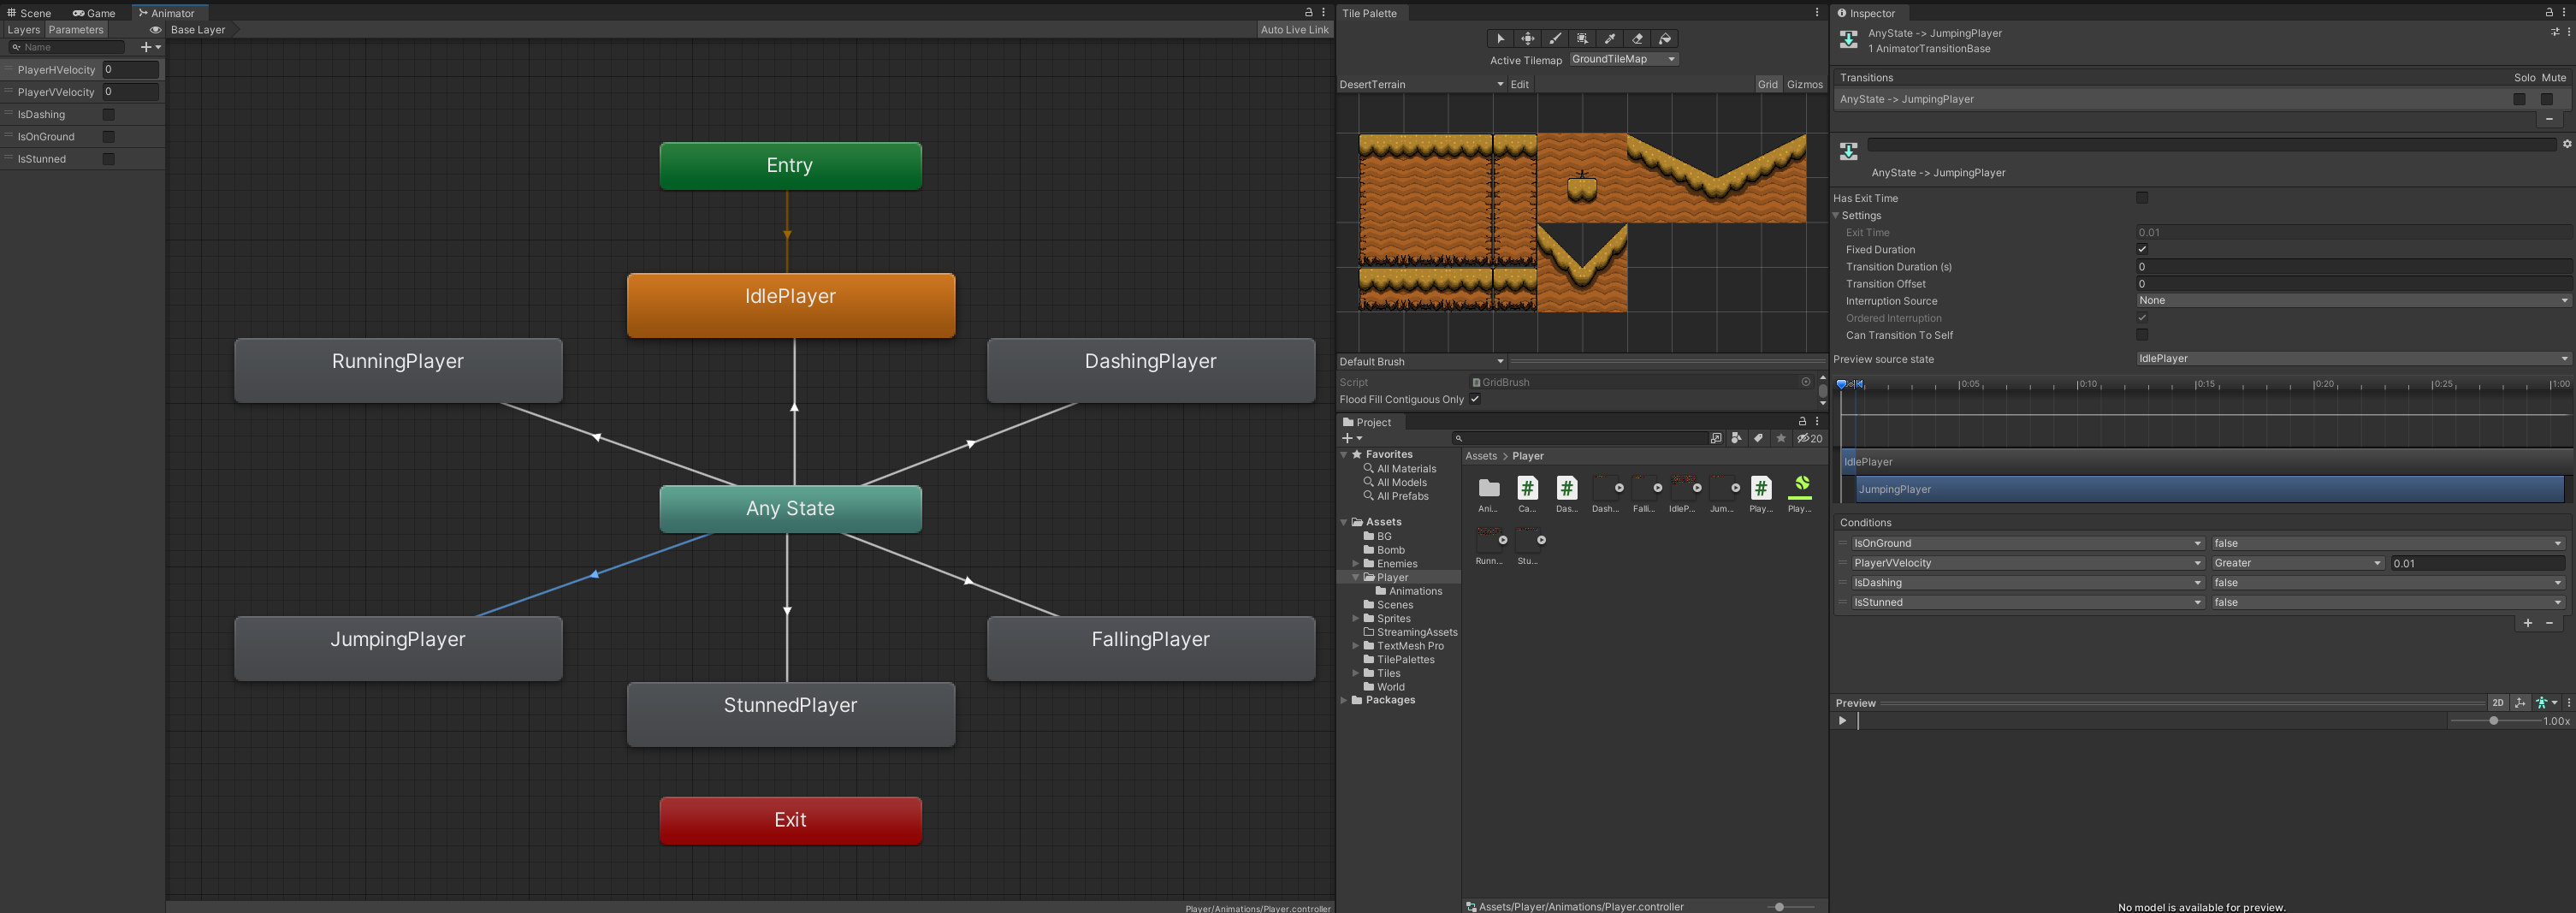
Task: Select the Move tool in Tile Palette
Action: 1528,39
